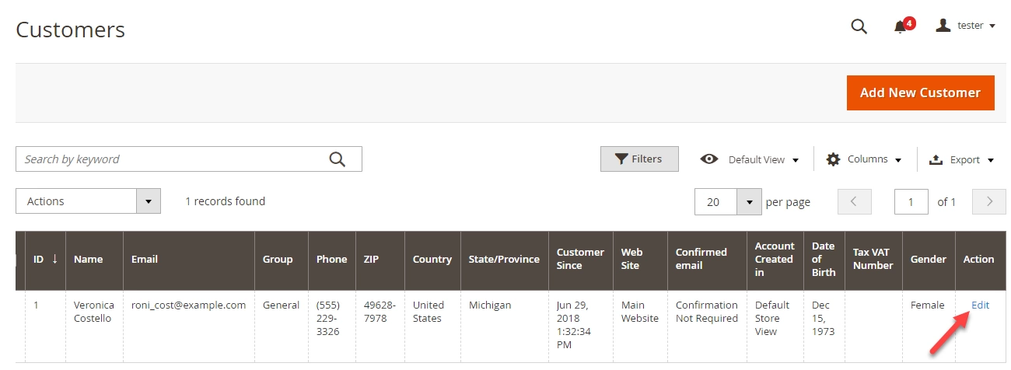Open the tester user account menu
This screenshot has height=370, width=1011.
pos(965,26)
